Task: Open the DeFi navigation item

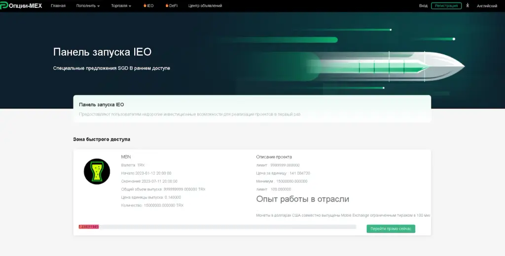Action: [171, 6]
